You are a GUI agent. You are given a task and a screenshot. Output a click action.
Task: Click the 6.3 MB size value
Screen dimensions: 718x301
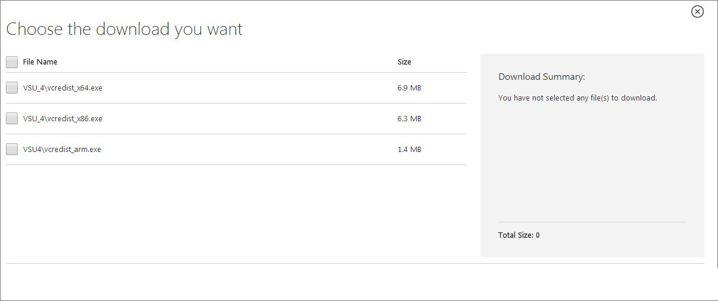click(x=410, y=118)
